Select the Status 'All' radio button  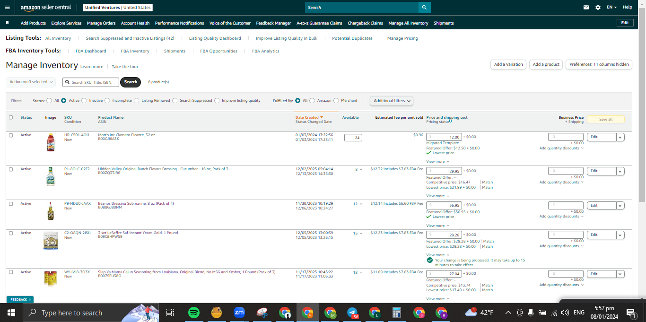(x=49, y=100)
